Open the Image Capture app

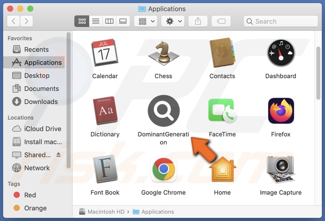(x=281, y=169)
